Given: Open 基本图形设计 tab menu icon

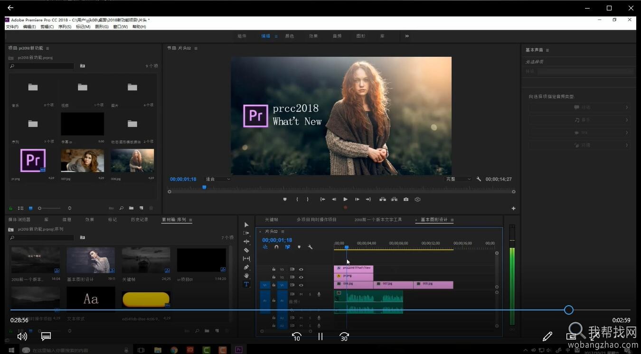Looking at the screenshot, I should 452,220.
